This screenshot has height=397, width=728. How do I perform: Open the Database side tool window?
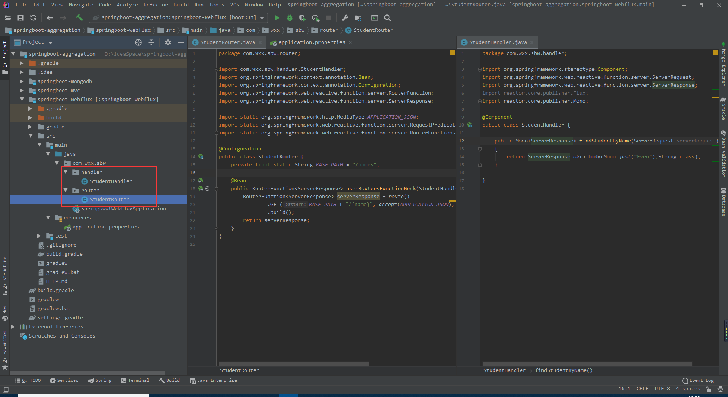[x=723, y=202]
